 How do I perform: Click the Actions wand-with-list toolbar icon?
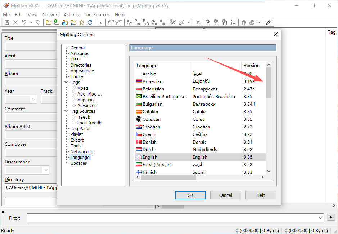point(173,22)
